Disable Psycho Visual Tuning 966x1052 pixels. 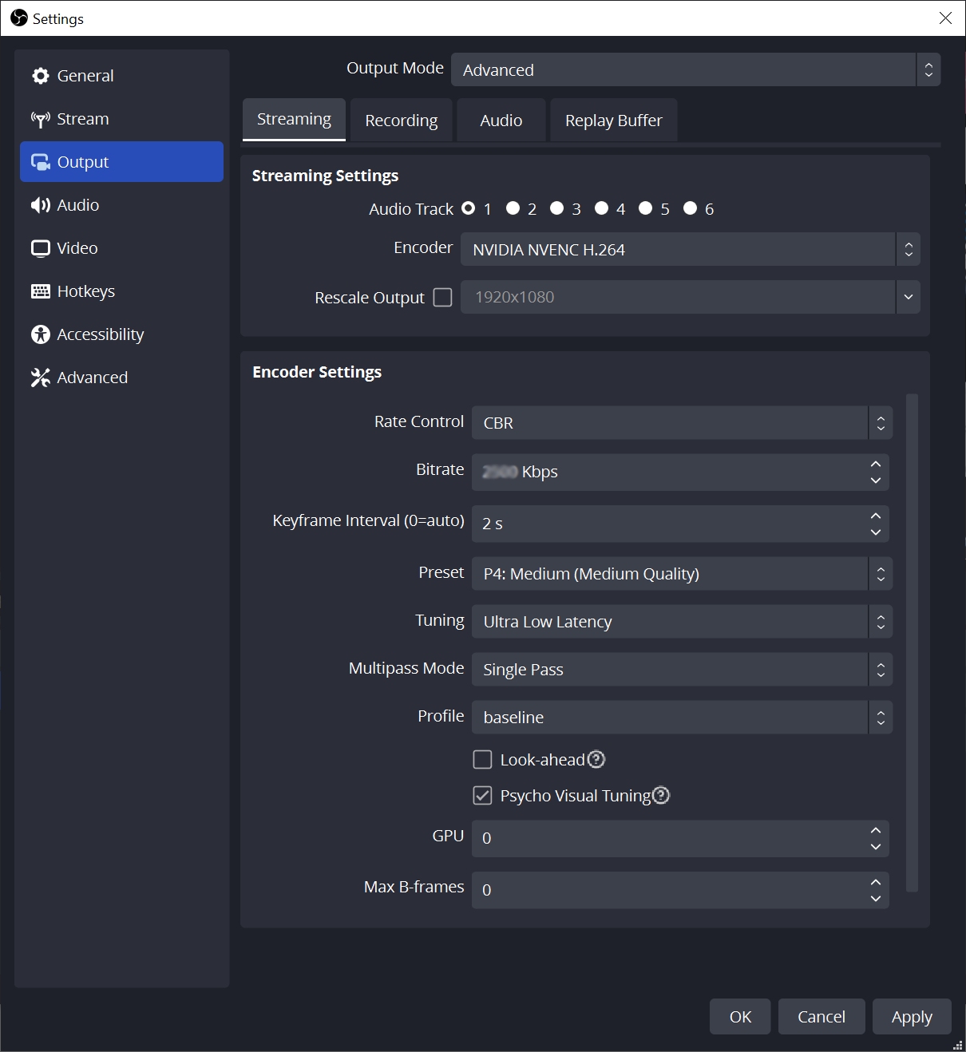482,795
